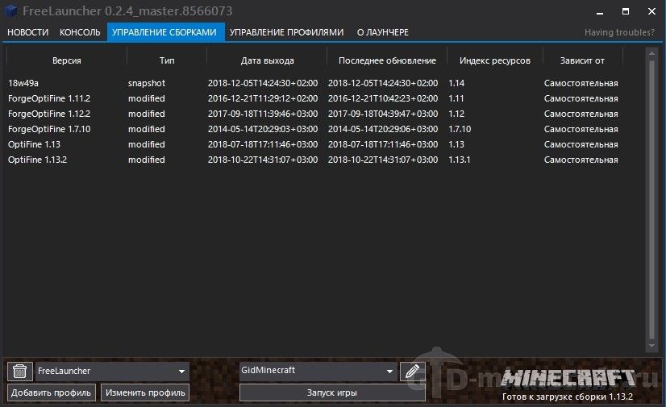Image resolution: width=666 pixels, height=407 pixels.
Task: Select the OptiFine 1.13 row
Action: pos(314,144)
